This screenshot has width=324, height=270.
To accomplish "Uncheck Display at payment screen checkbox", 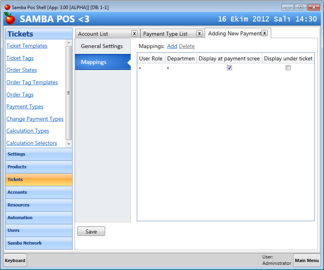I will [x=229, y=67].
